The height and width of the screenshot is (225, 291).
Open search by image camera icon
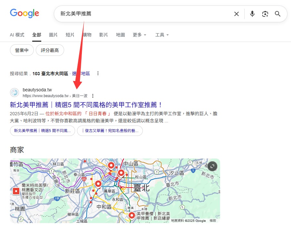click(x=265, y=14)
